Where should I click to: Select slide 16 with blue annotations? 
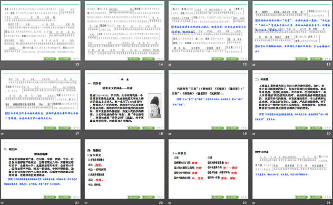pyautogui.click(x=291, y=29)
